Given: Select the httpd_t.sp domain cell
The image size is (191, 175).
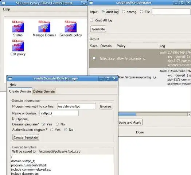Looking at the screenshot, I should 107,59.
